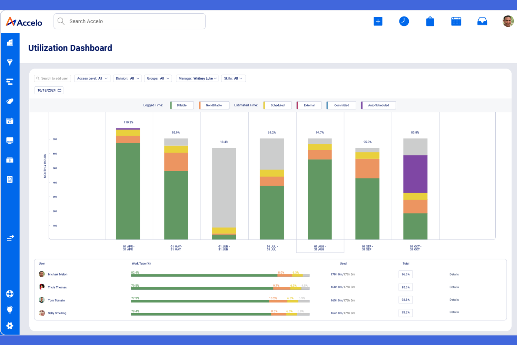Click the Search to add user field
Viewport: 517px width, 345px height.
tap(52, 78)
